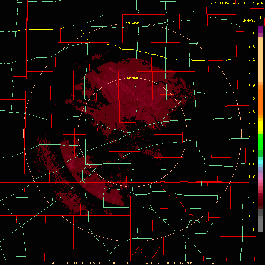Click the [PHAS] label near the legend
Viewport: 265px width, 265px height.
coord(249,20)
